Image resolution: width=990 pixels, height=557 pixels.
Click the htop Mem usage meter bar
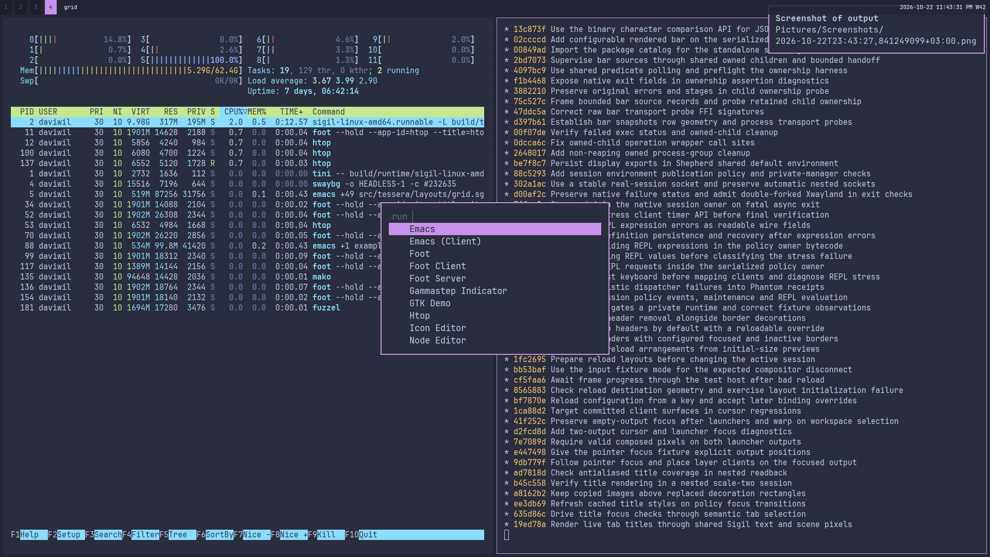[x=131, y=71]
